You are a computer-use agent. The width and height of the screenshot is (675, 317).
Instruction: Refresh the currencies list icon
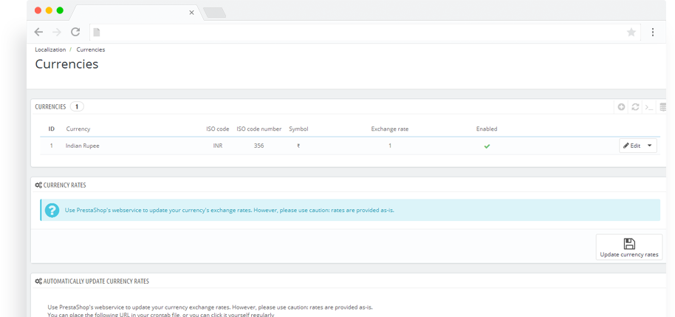pos(635,107)
